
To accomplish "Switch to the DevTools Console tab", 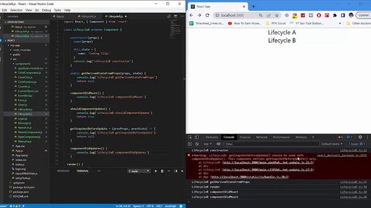I will tap(229, 138).
